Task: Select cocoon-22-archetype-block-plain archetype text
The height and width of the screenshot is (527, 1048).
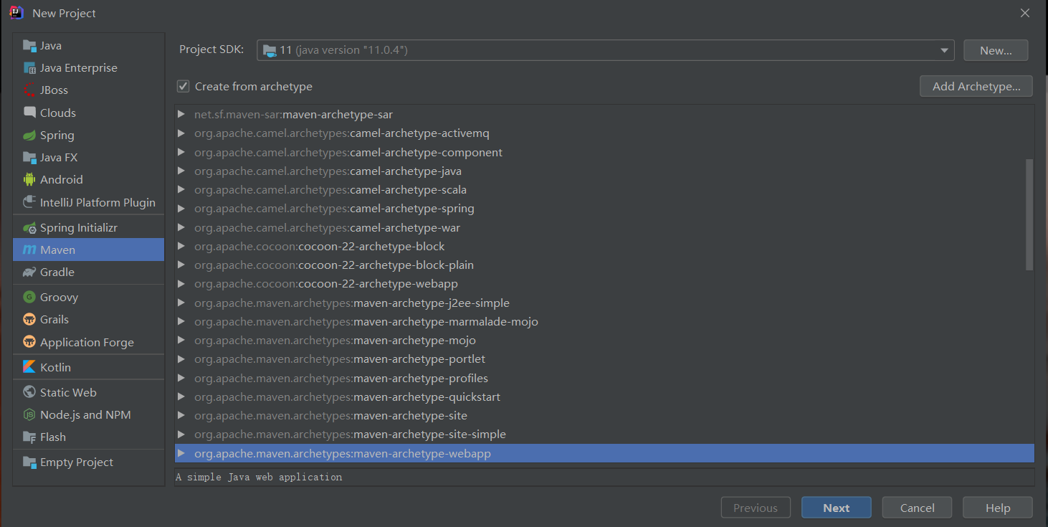Action: tap(386, 265)
